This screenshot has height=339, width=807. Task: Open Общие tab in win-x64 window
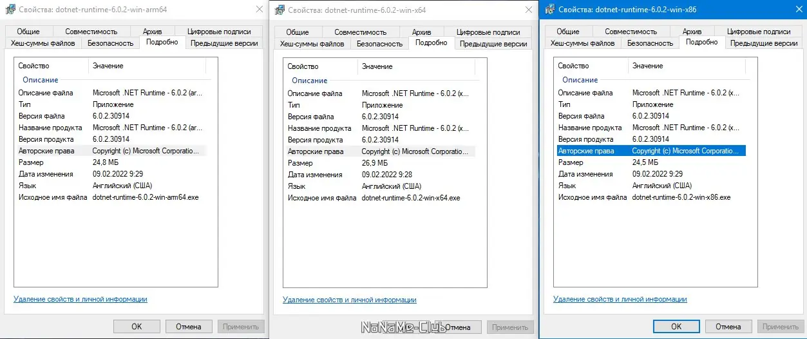pos(298,32)
